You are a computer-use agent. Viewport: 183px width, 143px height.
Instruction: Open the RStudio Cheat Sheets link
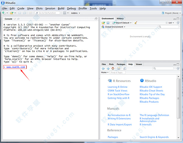click(151, 91)
